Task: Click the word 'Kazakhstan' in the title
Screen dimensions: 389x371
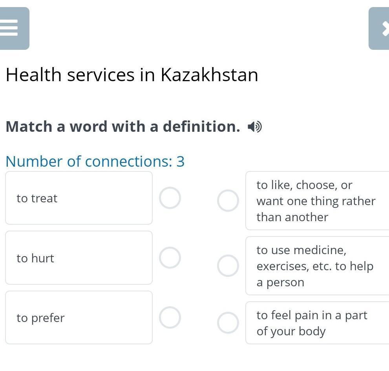Action: click(209, 75)
